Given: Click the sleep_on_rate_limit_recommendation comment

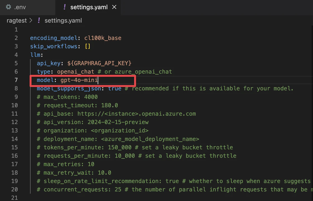Looking at the screenshot, I should 174,181.
